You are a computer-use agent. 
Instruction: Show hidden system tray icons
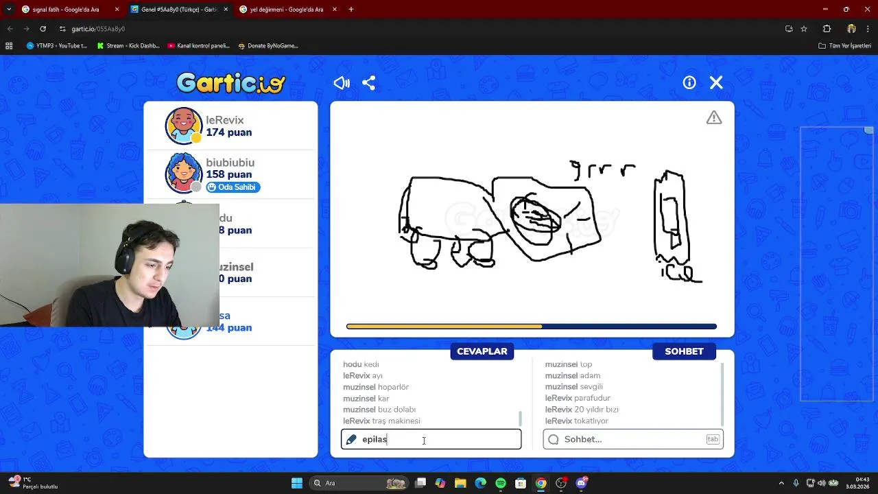click(781, 483)
